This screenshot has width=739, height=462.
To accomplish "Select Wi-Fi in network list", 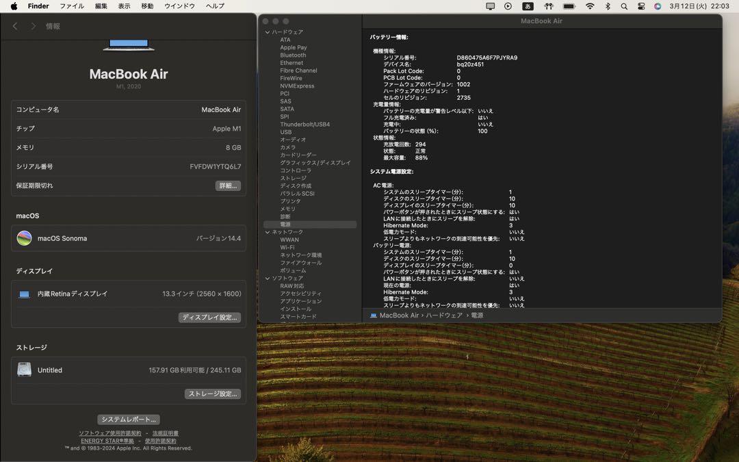I will point(287,248).
